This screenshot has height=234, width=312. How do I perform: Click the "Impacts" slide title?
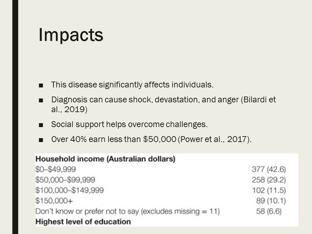(71, 35)
